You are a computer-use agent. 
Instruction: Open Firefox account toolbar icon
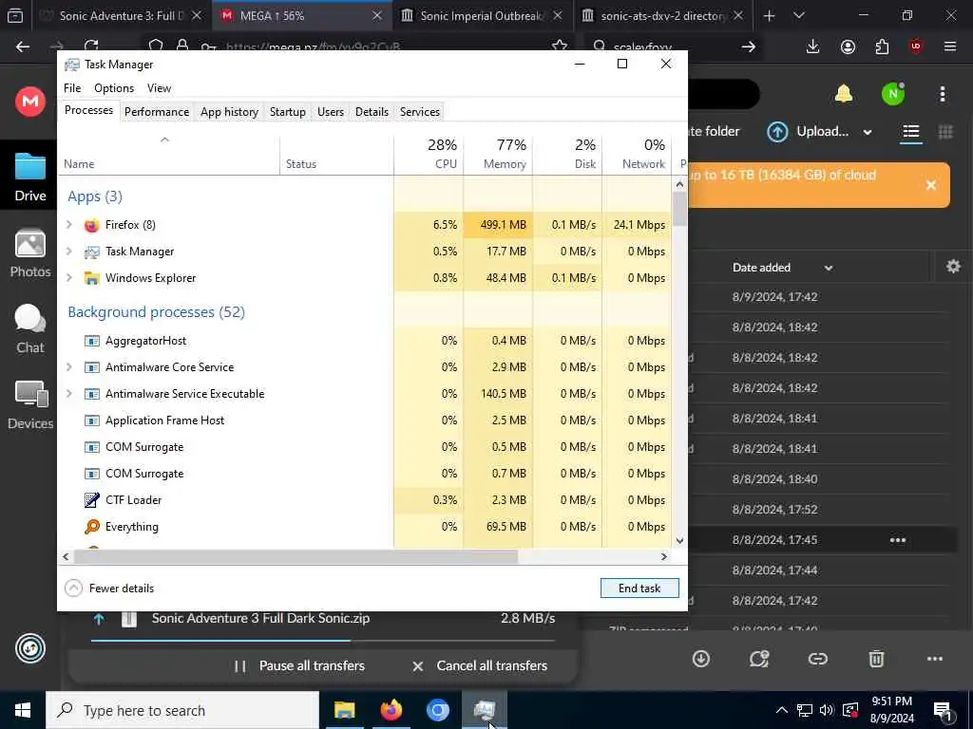pos(848,47)
